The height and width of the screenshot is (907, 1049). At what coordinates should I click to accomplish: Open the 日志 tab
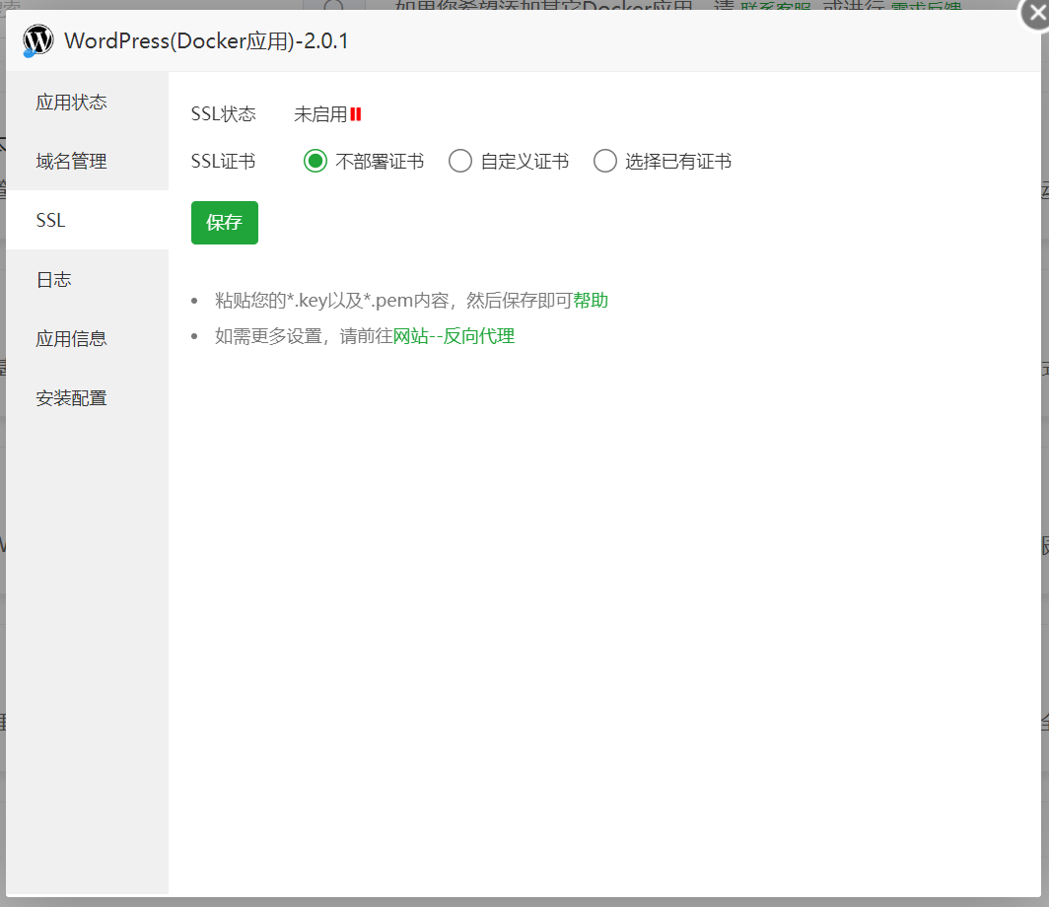[x=88, y=280]
